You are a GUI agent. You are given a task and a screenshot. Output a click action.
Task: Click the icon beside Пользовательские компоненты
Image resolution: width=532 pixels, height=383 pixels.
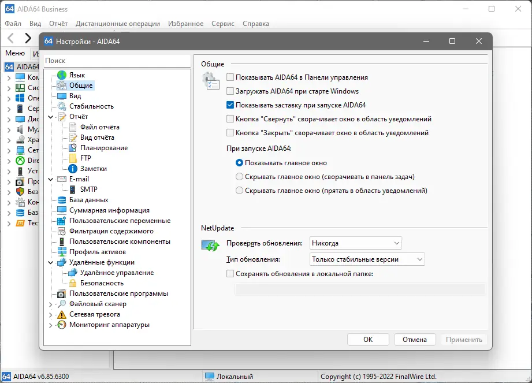(x=62, y=241)
